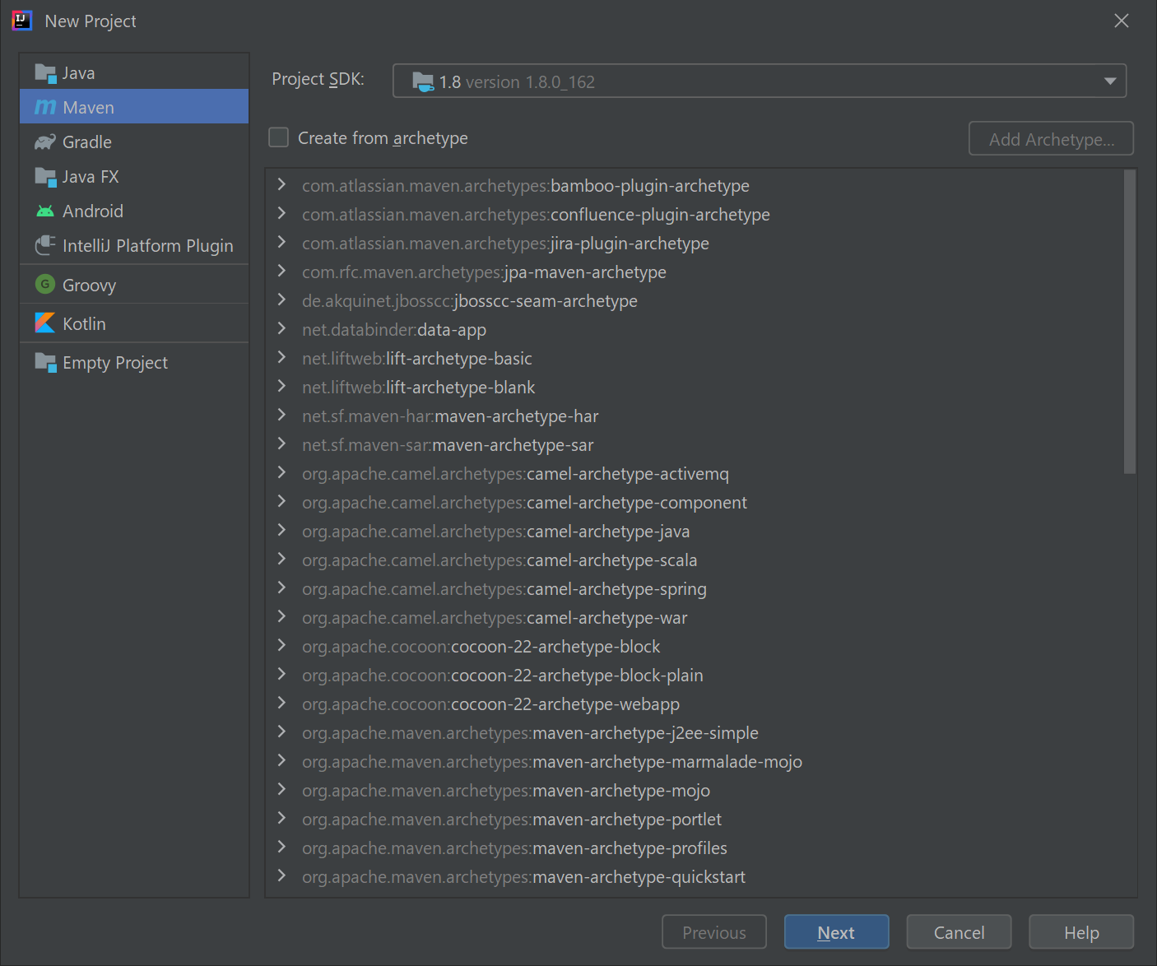Click the Groovy green circle icon
This screenshot has width=1157, height=966.
tap(45, 285)
